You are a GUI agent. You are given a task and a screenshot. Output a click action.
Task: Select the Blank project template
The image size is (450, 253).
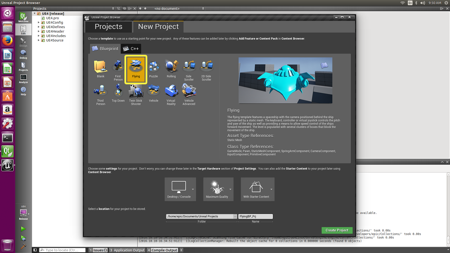click(x=101, y=69)
